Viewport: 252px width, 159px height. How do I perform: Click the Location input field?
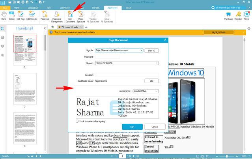coord(127,75)
